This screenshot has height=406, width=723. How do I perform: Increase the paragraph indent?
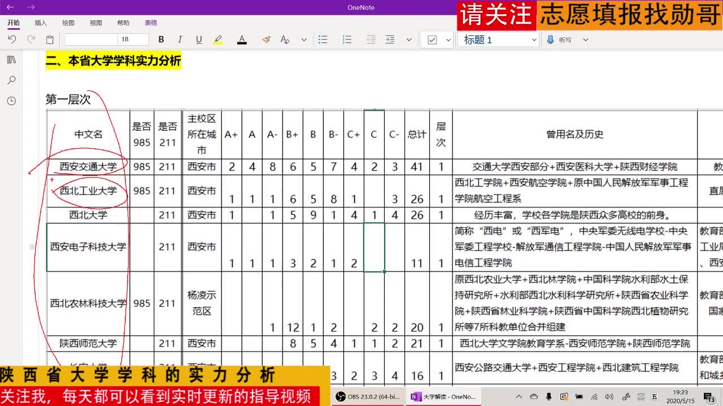pyautogui.click(x=390, y=39)
